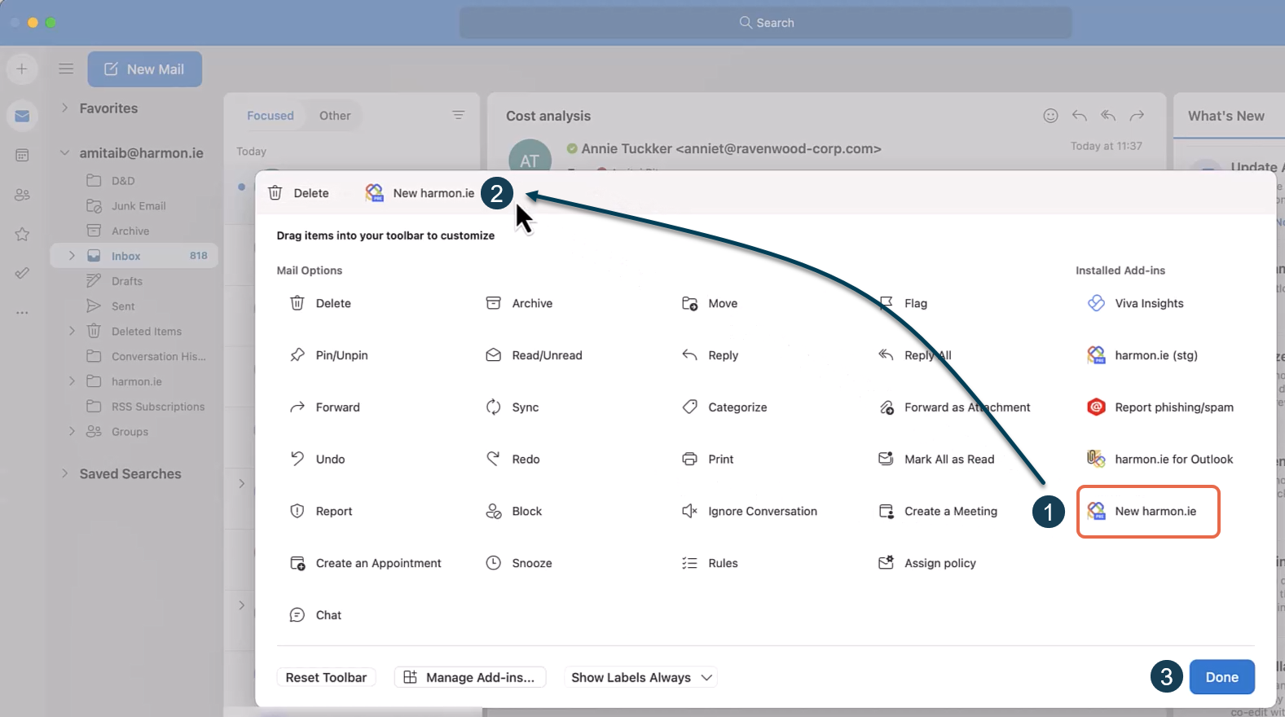Viewport: 1285px width, 717px height.
Task: Choose Create an Appointment option
Action: point(366,563)
